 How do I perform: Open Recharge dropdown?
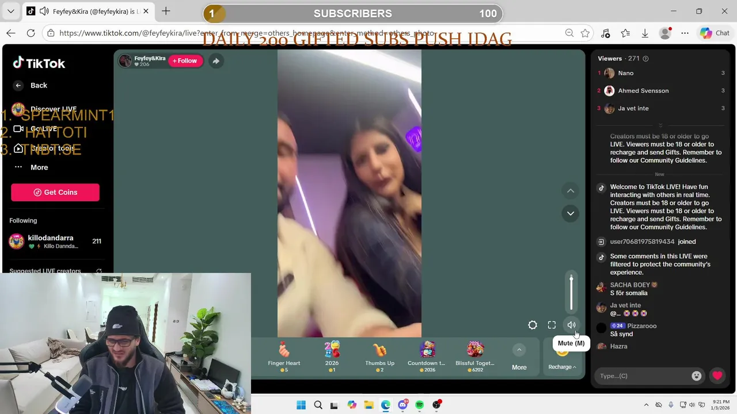click(563, 367)
